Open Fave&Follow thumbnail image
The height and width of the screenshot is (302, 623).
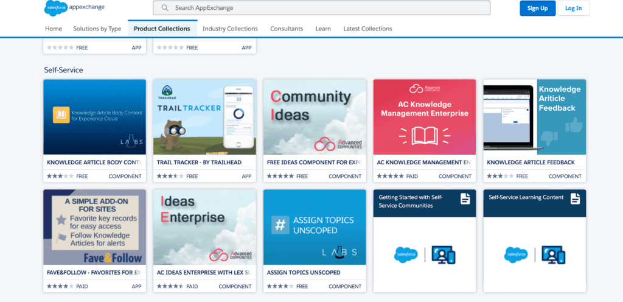pyautogui.click(x=94, y=227)
